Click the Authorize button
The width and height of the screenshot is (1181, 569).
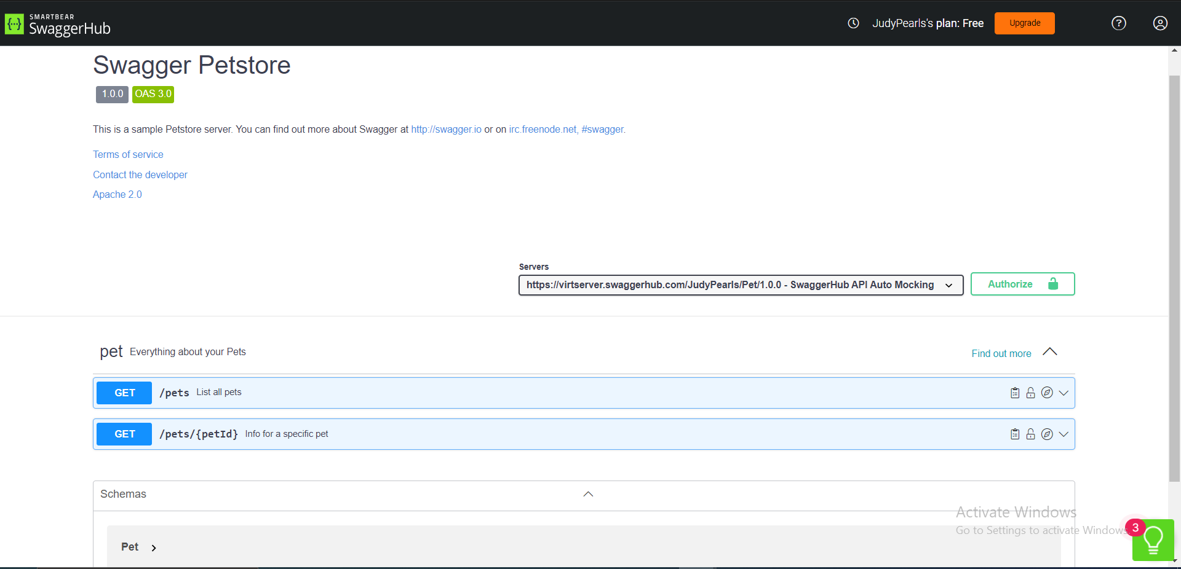pos(1022,284)
